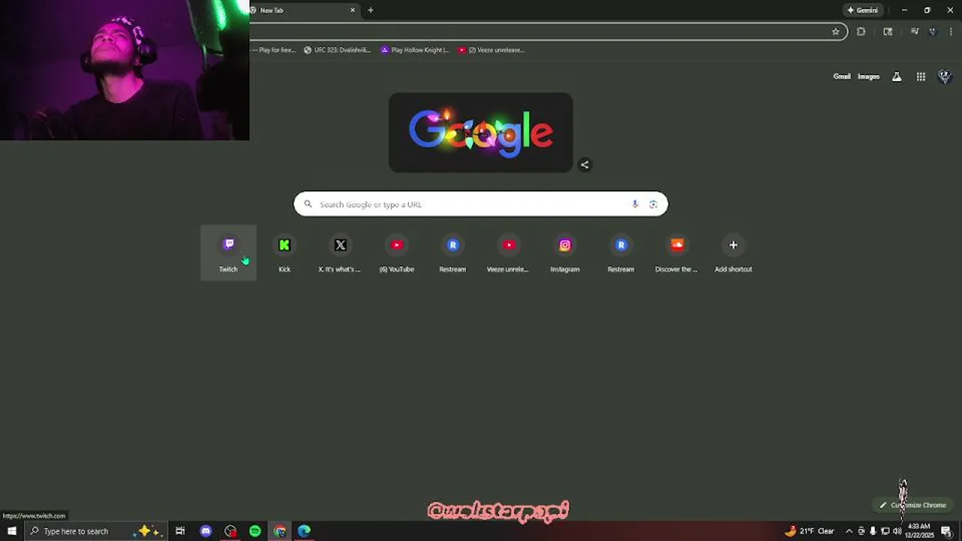Open the Google Doodle holiday lights logo

pos(481,133)
